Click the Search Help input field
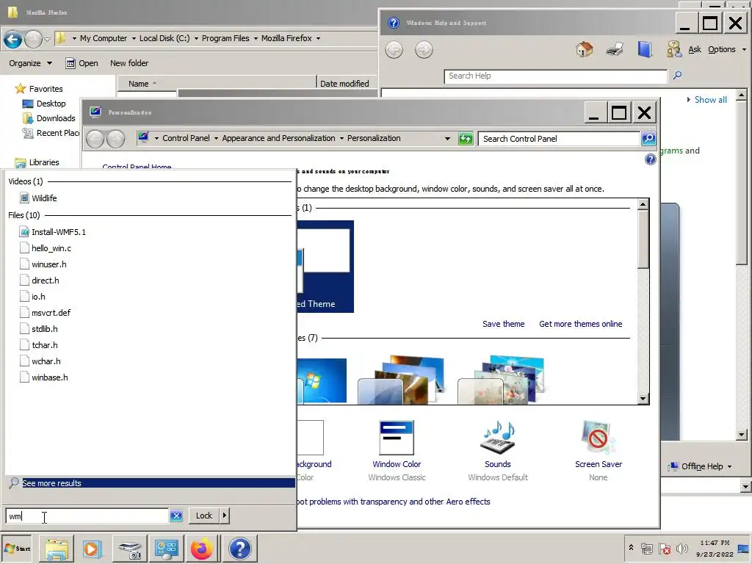The height and width of the screenshot is (564, 752). [x=555, y=76]
